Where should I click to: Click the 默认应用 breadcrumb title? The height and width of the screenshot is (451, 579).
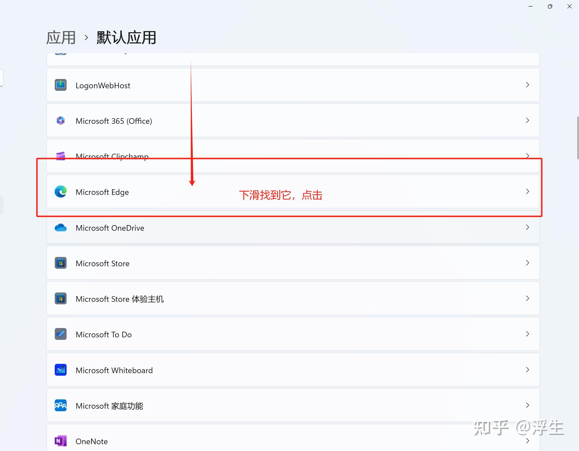tap(126, 38)
